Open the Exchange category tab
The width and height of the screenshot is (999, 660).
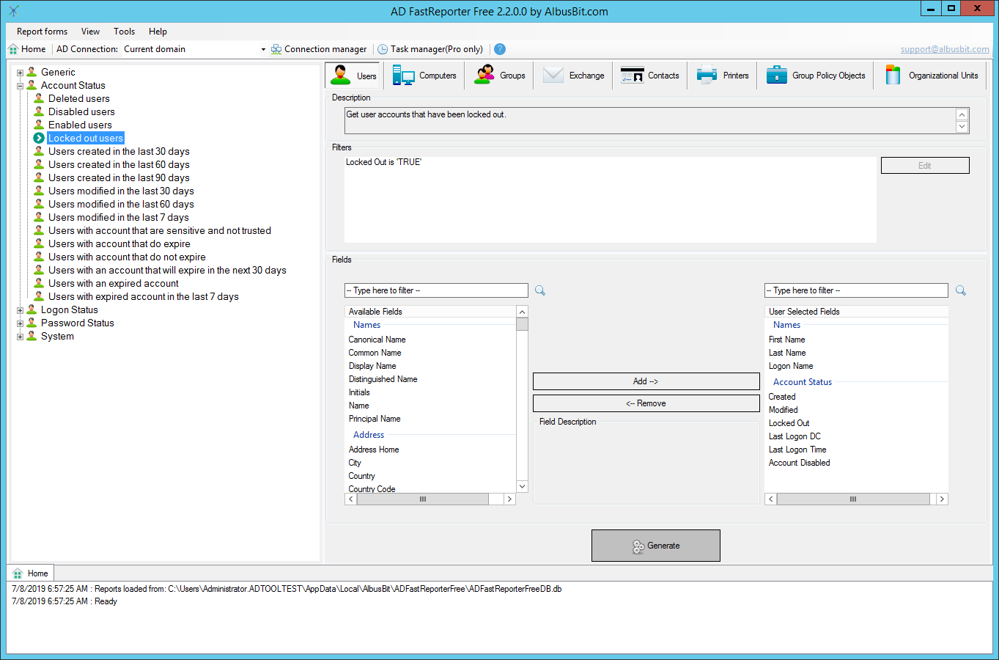573,76
